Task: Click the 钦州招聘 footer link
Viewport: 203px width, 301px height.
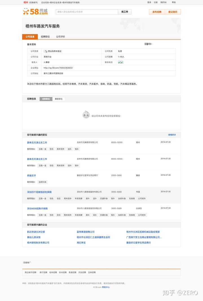Action: click(x=63, y=273)
